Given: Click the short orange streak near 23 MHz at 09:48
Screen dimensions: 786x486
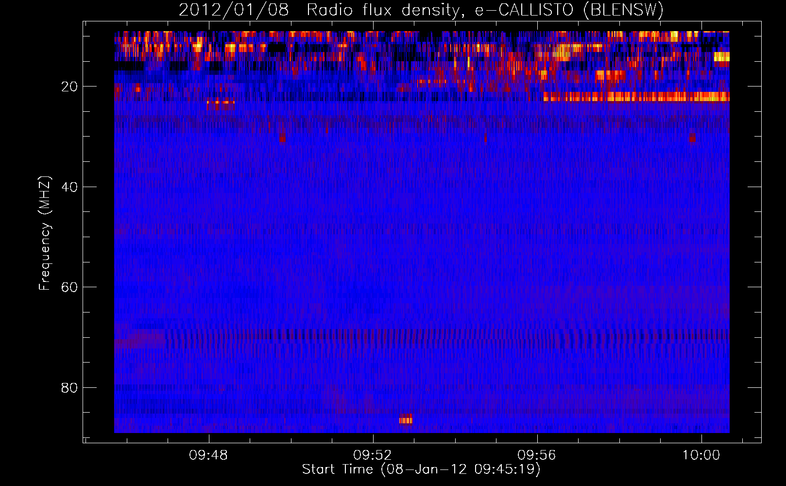Looking at the screenshot, I should (x=221, y=102).
